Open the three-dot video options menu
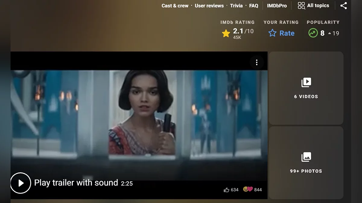362x203 pixels. 256,62
